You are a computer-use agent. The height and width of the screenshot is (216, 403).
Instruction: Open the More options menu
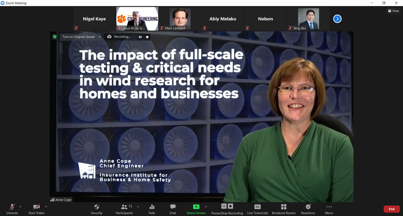coord(329,209)
